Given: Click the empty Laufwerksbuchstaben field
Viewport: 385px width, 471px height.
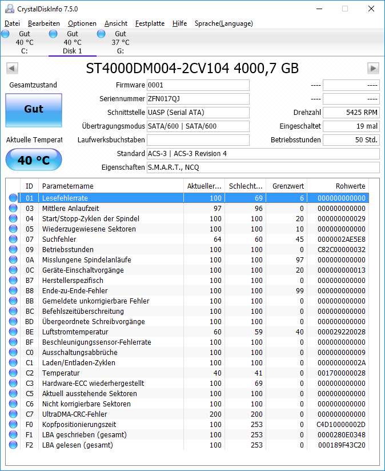Looking at the screenshot, I should (x=198, y=140).
